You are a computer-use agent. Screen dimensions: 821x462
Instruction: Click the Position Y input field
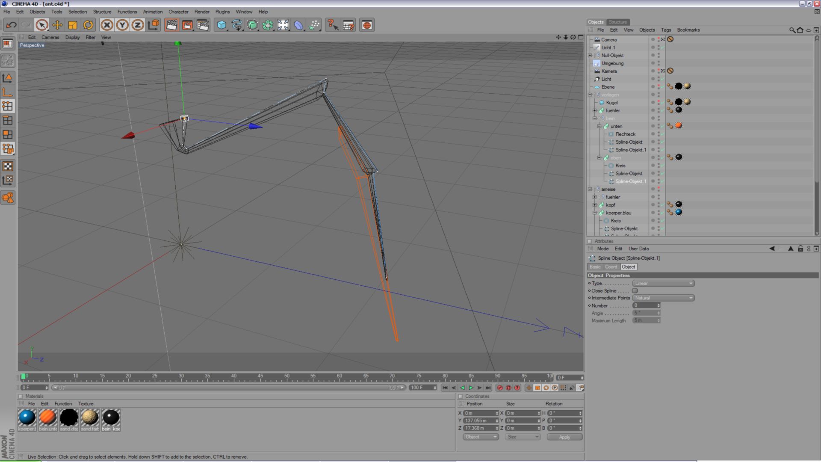[479, 421]
